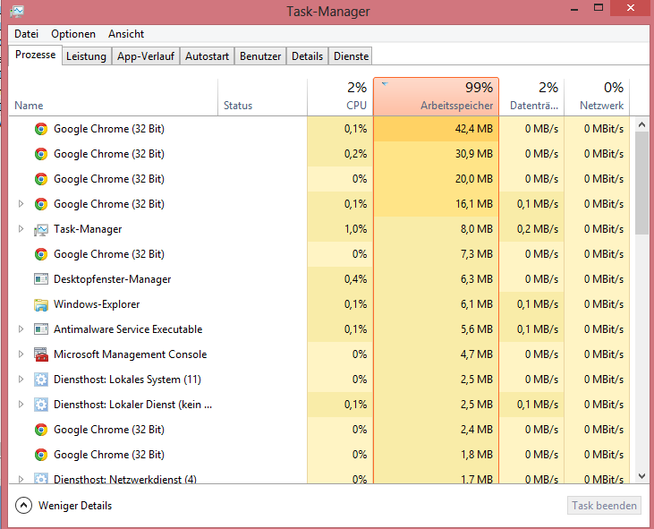Click Chrome icon in the 30,9 MB row
This screenshot has height=529, width=654.
point(41,154)
